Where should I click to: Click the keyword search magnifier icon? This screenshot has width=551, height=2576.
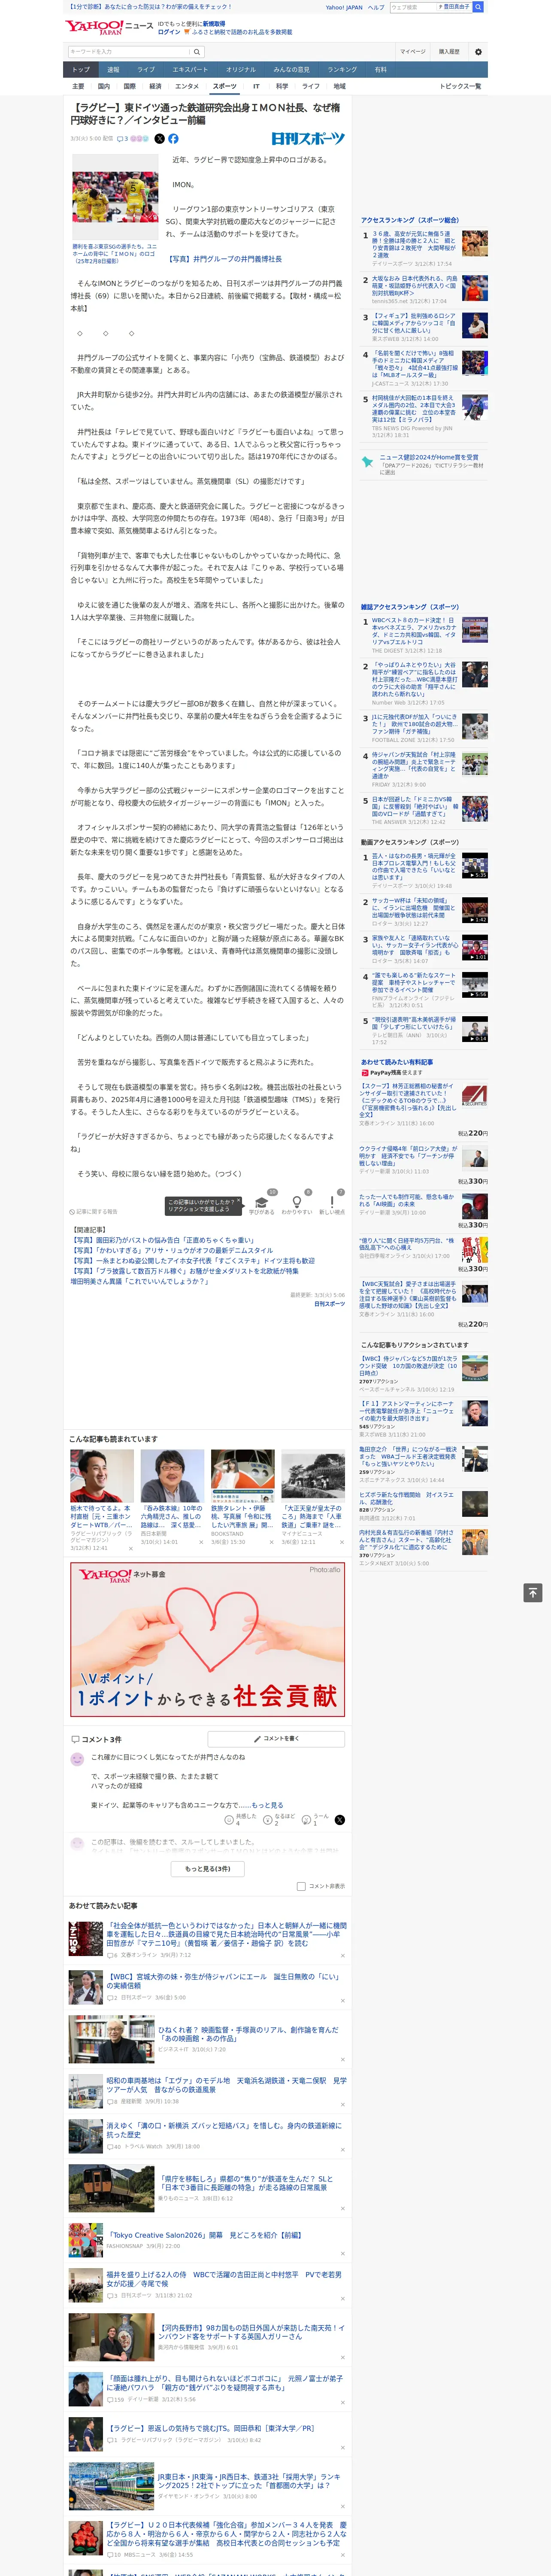[x=197, y=52]
